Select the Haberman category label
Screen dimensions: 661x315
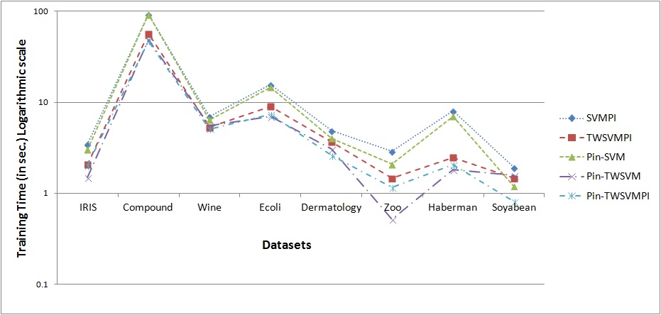point(453,208)
